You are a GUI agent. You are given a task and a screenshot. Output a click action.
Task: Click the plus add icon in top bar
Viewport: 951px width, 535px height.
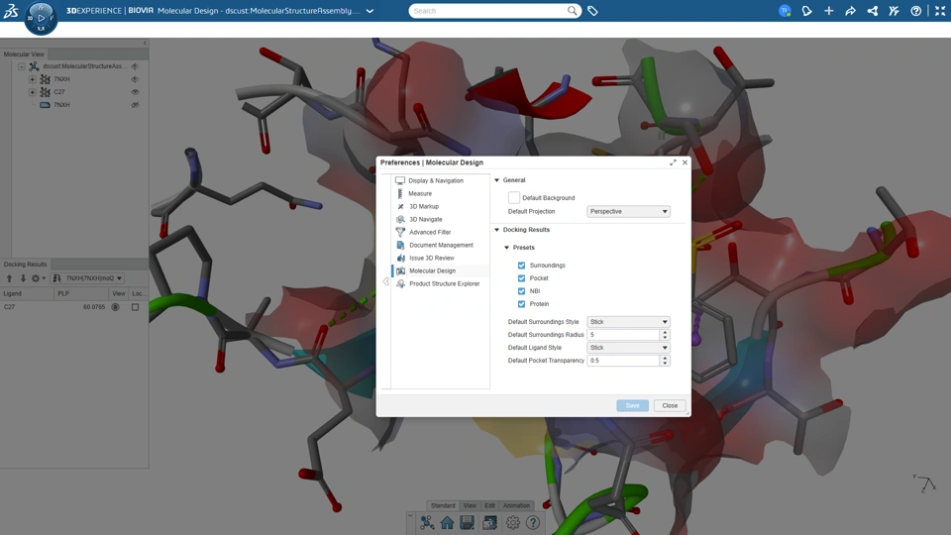(828, 11)
